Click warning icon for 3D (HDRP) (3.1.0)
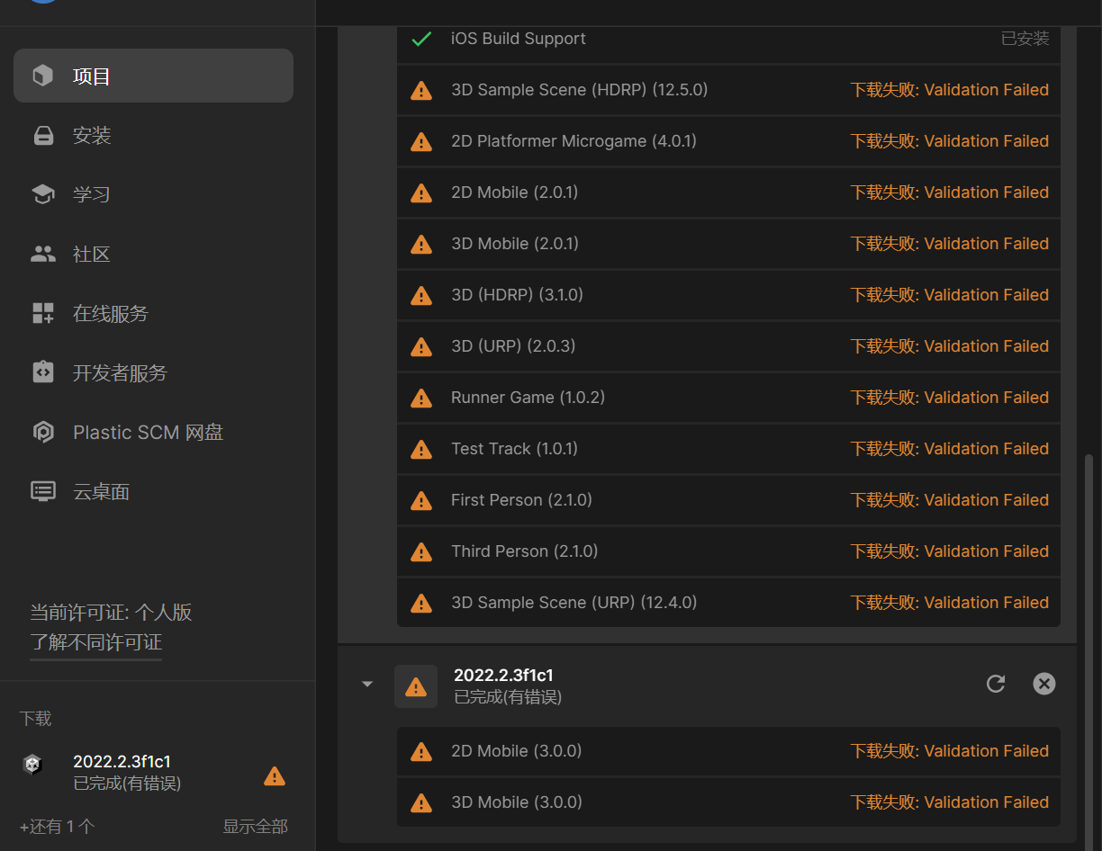Screen dimensions: 1102x851 (x=420, y=295)
